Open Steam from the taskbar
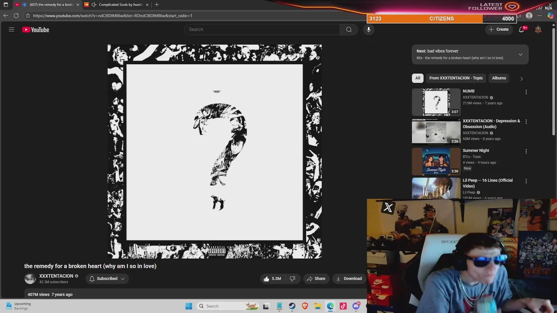Viewport: 557px width, 313px height. [292, 306]
